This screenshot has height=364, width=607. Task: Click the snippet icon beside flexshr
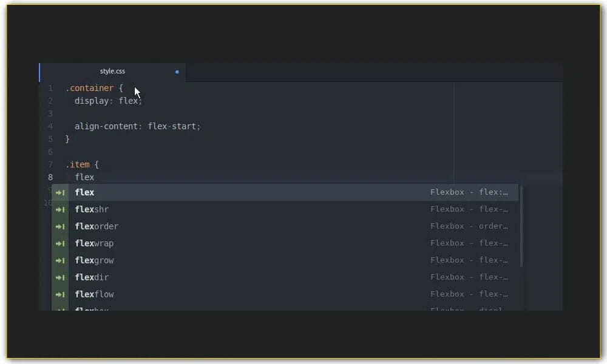pyautogui.click(x=60, y=209)
